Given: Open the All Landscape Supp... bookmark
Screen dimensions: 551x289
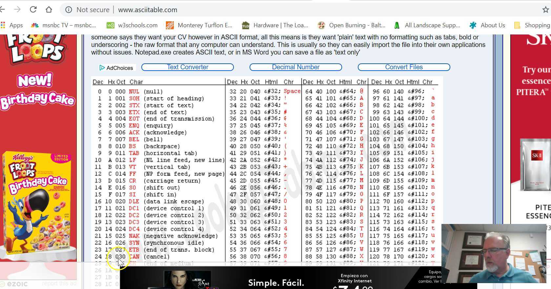Looking at the screenshot, I should pyautogui.click(x=427, y=25).
